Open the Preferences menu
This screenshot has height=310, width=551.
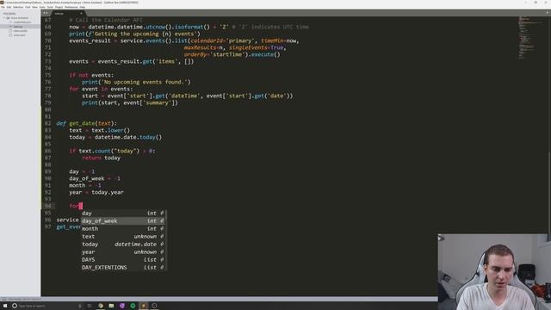click(71, 7)
